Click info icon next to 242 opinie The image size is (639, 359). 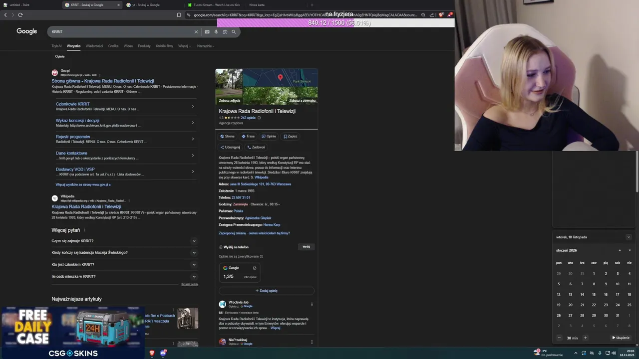click(x=259, y=118)
